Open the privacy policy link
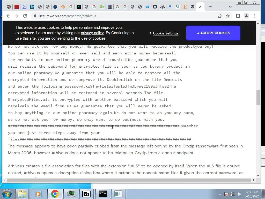 pyautogui.click(x=92, y=33)
